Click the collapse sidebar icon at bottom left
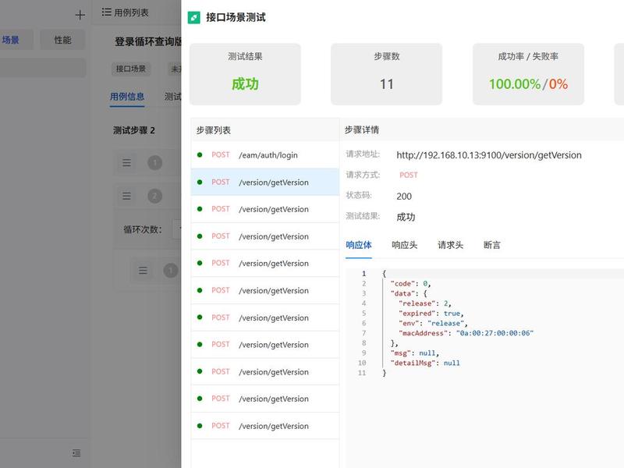Viewport: 624px width, 468px height. 76,453
